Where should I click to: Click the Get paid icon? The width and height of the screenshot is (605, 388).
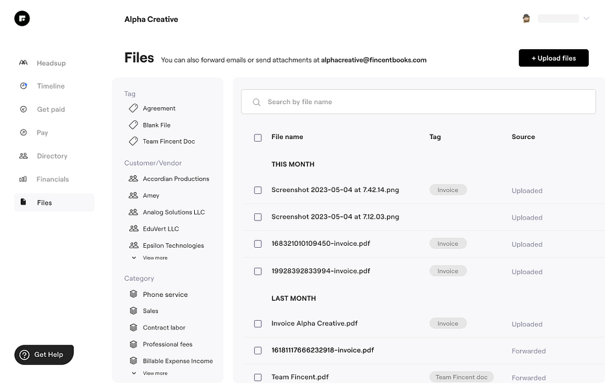23,109
